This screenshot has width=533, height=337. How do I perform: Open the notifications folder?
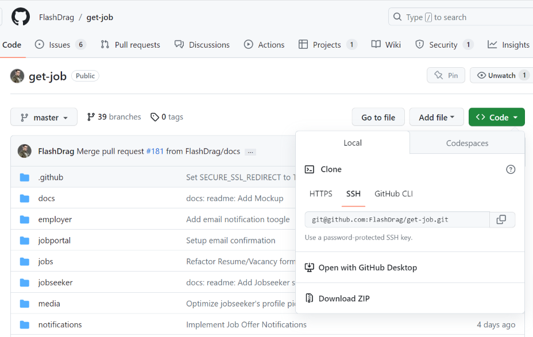[x=60, y=325]
